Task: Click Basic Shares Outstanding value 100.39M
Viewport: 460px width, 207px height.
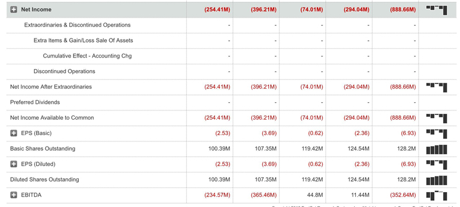Action: point(219,149)
